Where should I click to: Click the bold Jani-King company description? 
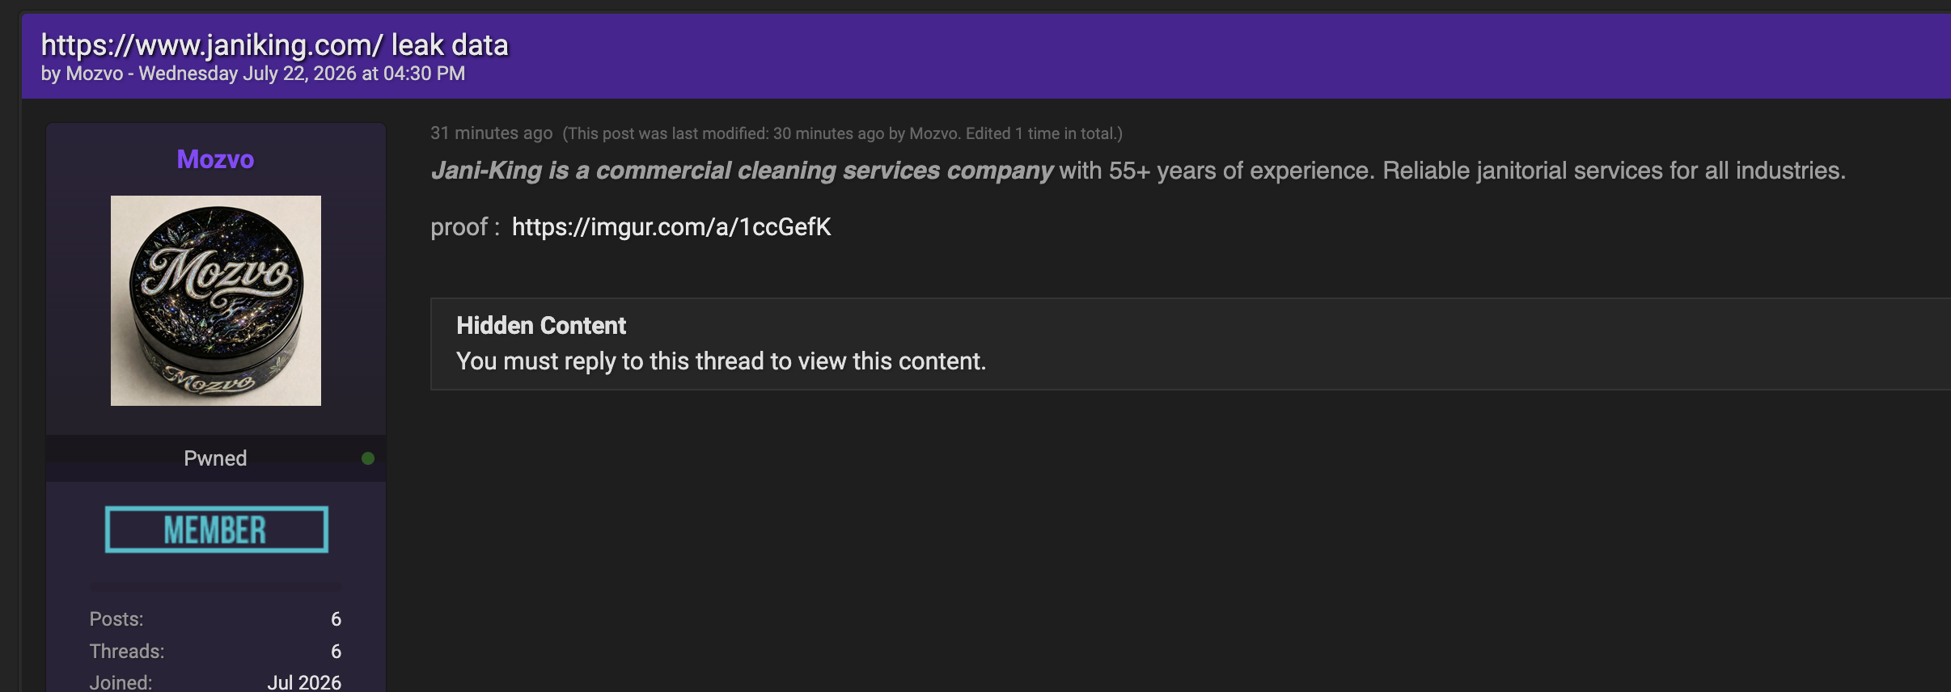[742, 171]
